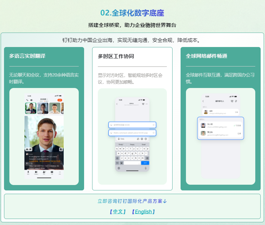Viewport: 265px width, 225px height.
Task: Click the back arrow in mail participants screen
Action: [203, 101]
